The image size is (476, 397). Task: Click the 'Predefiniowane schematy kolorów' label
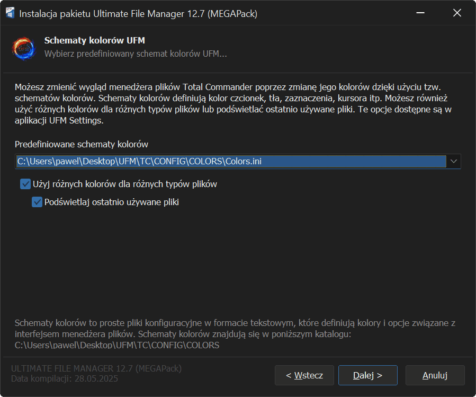tap(82, 144)
